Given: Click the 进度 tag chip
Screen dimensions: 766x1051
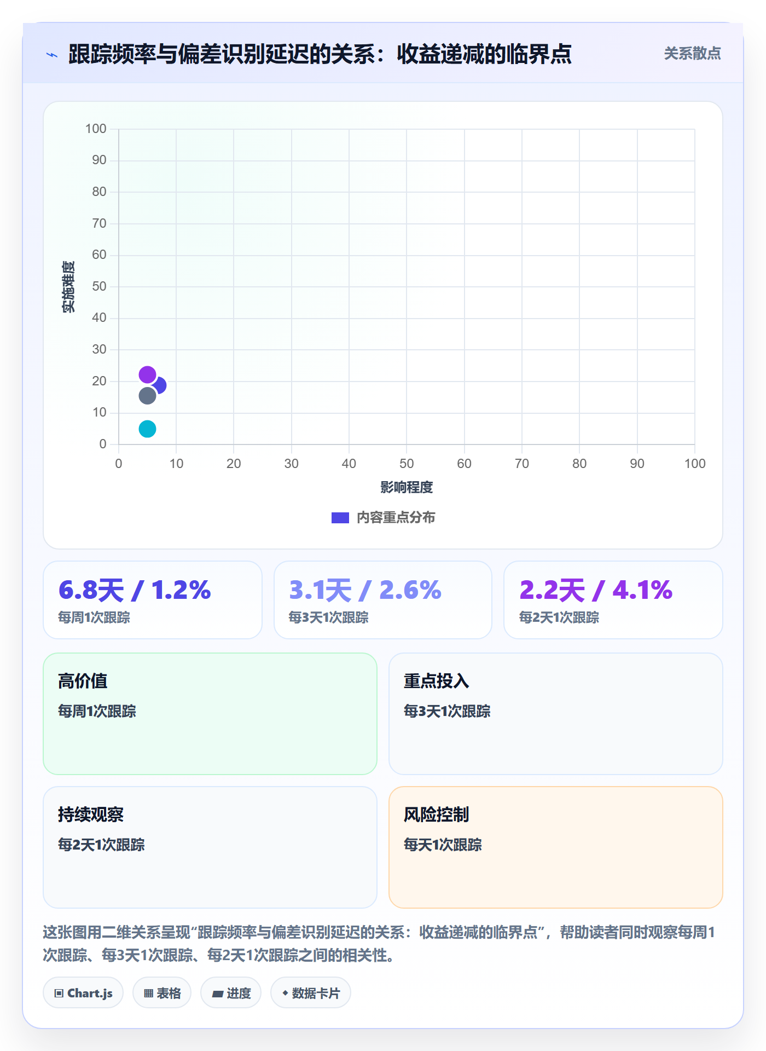Looking at the screenshot, I should 231,993.
